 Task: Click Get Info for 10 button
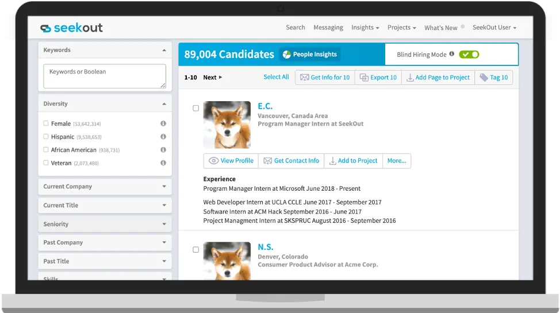point(325,78)
